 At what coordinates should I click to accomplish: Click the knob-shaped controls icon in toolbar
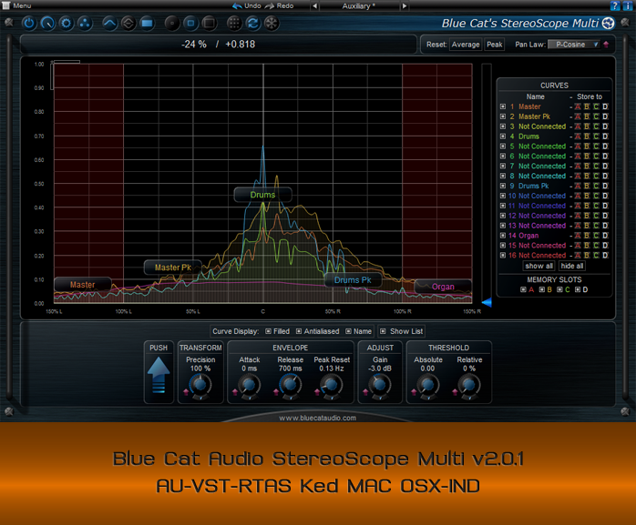point(47,23)
